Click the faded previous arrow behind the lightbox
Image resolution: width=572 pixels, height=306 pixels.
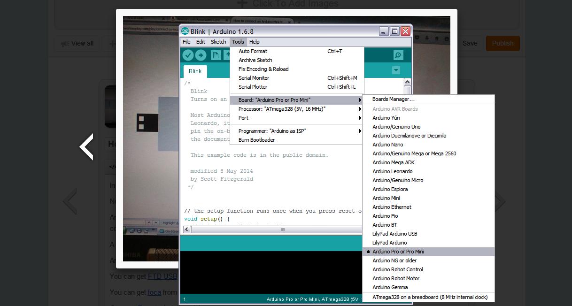click(x=70, y=201)
